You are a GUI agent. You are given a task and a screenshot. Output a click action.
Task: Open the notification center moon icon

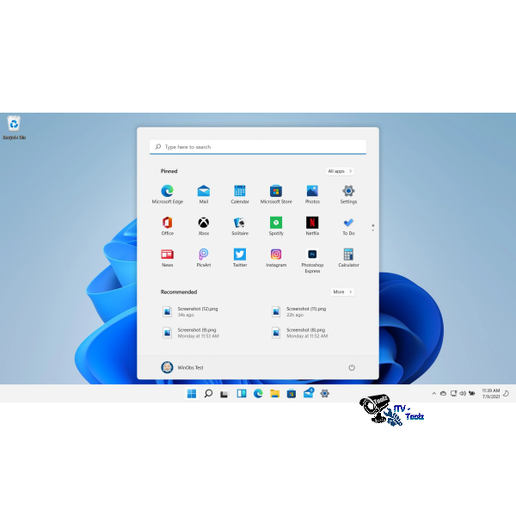click(x=507, y=393)
